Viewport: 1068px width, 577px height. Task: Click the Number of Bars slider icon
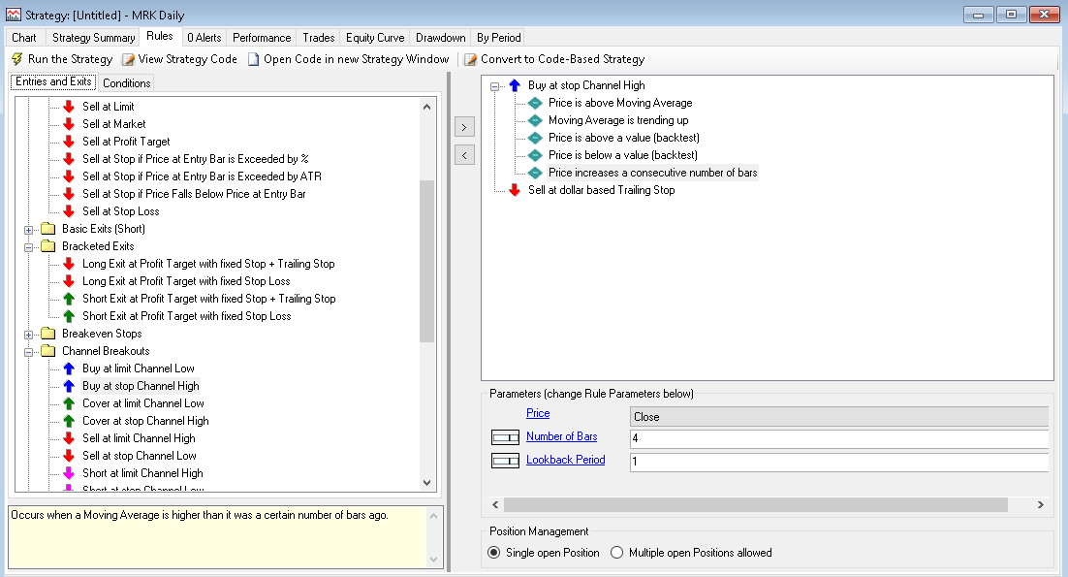click(x=505, y=438)
